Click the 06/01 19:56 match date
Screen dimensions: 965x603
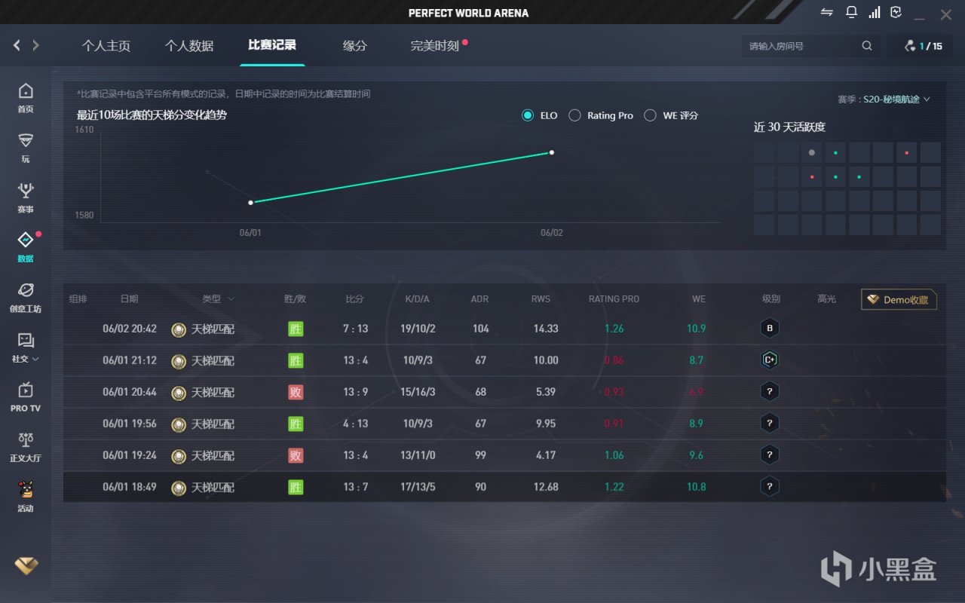(x=130, y=424)
